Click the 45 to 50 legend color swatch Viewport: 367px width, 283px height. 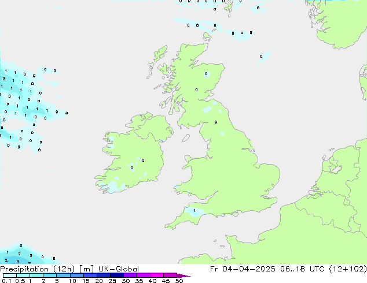coord(170,275)
